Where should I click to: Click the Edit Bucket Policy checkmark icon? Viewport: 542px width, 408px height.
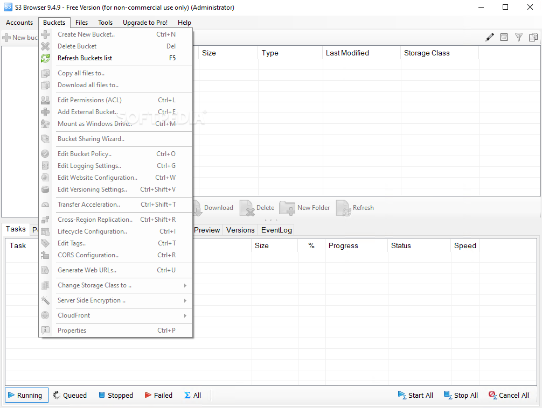point(45,154)
